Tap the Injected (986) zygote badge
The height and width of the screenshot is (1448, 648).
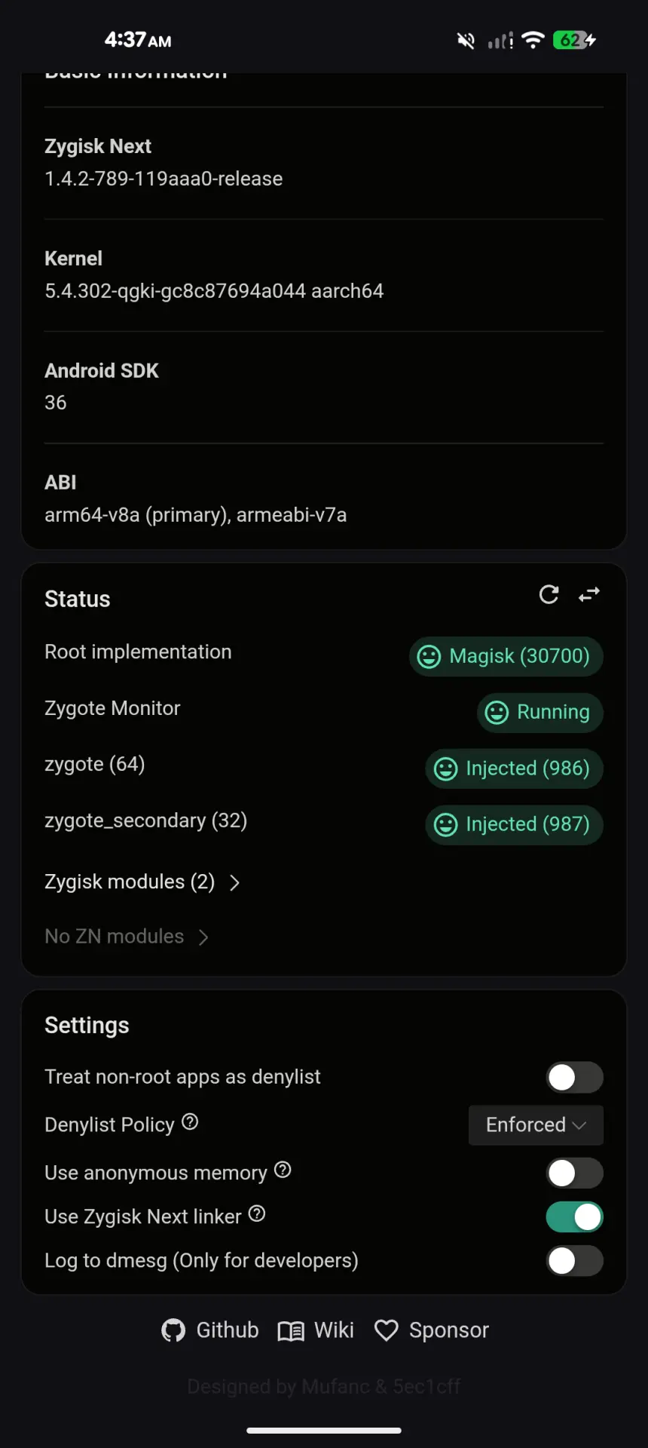pos(515,768)
